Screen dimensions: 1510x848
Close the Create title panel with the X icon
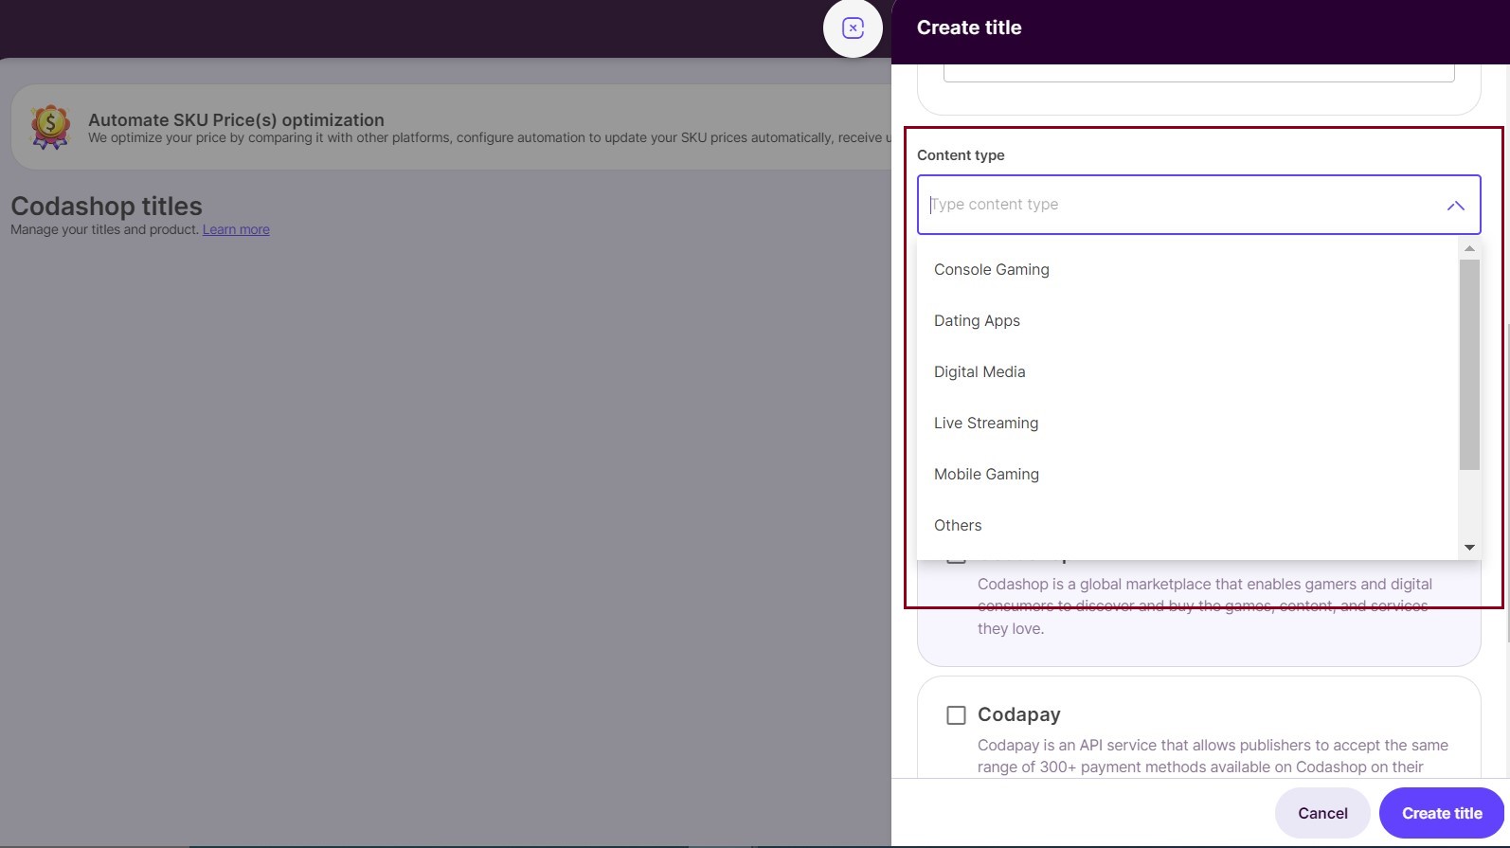tap(853, 28)
